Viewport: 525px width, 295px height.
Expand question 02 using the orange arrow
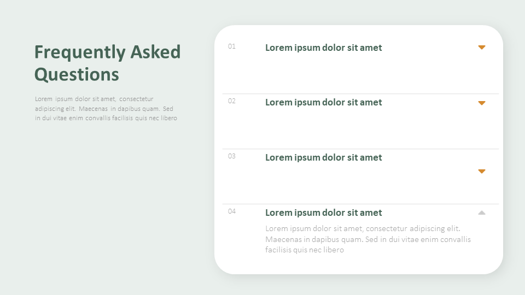pos(482,103)
